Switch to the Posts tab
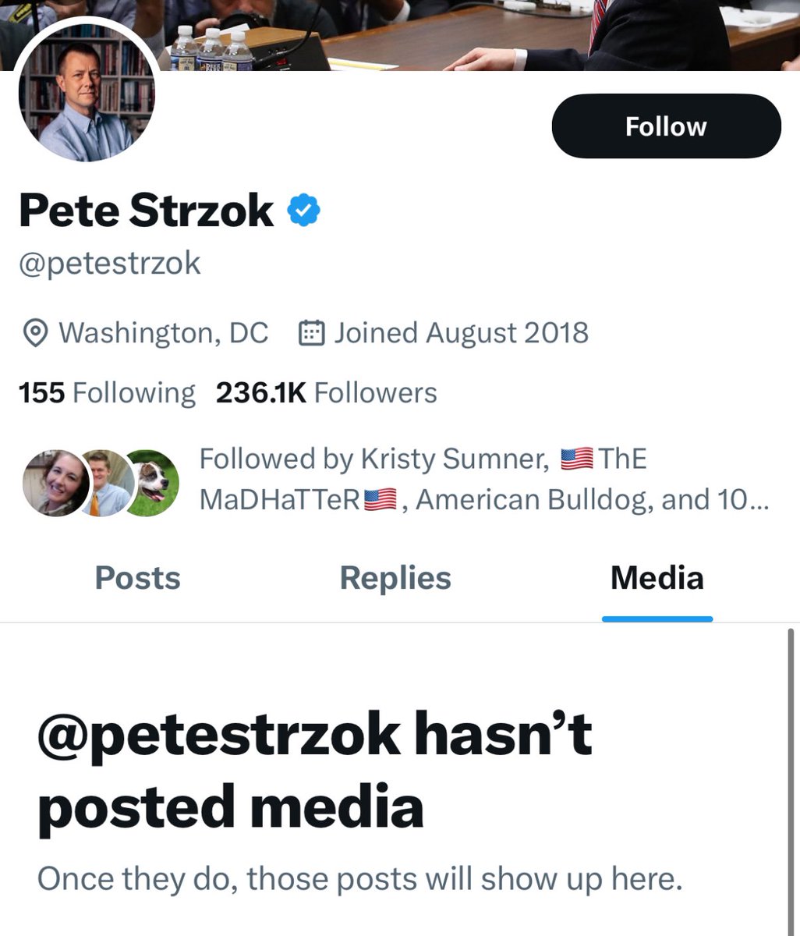The width and height of the screenshot is (800, 936). tap(137, 578)
